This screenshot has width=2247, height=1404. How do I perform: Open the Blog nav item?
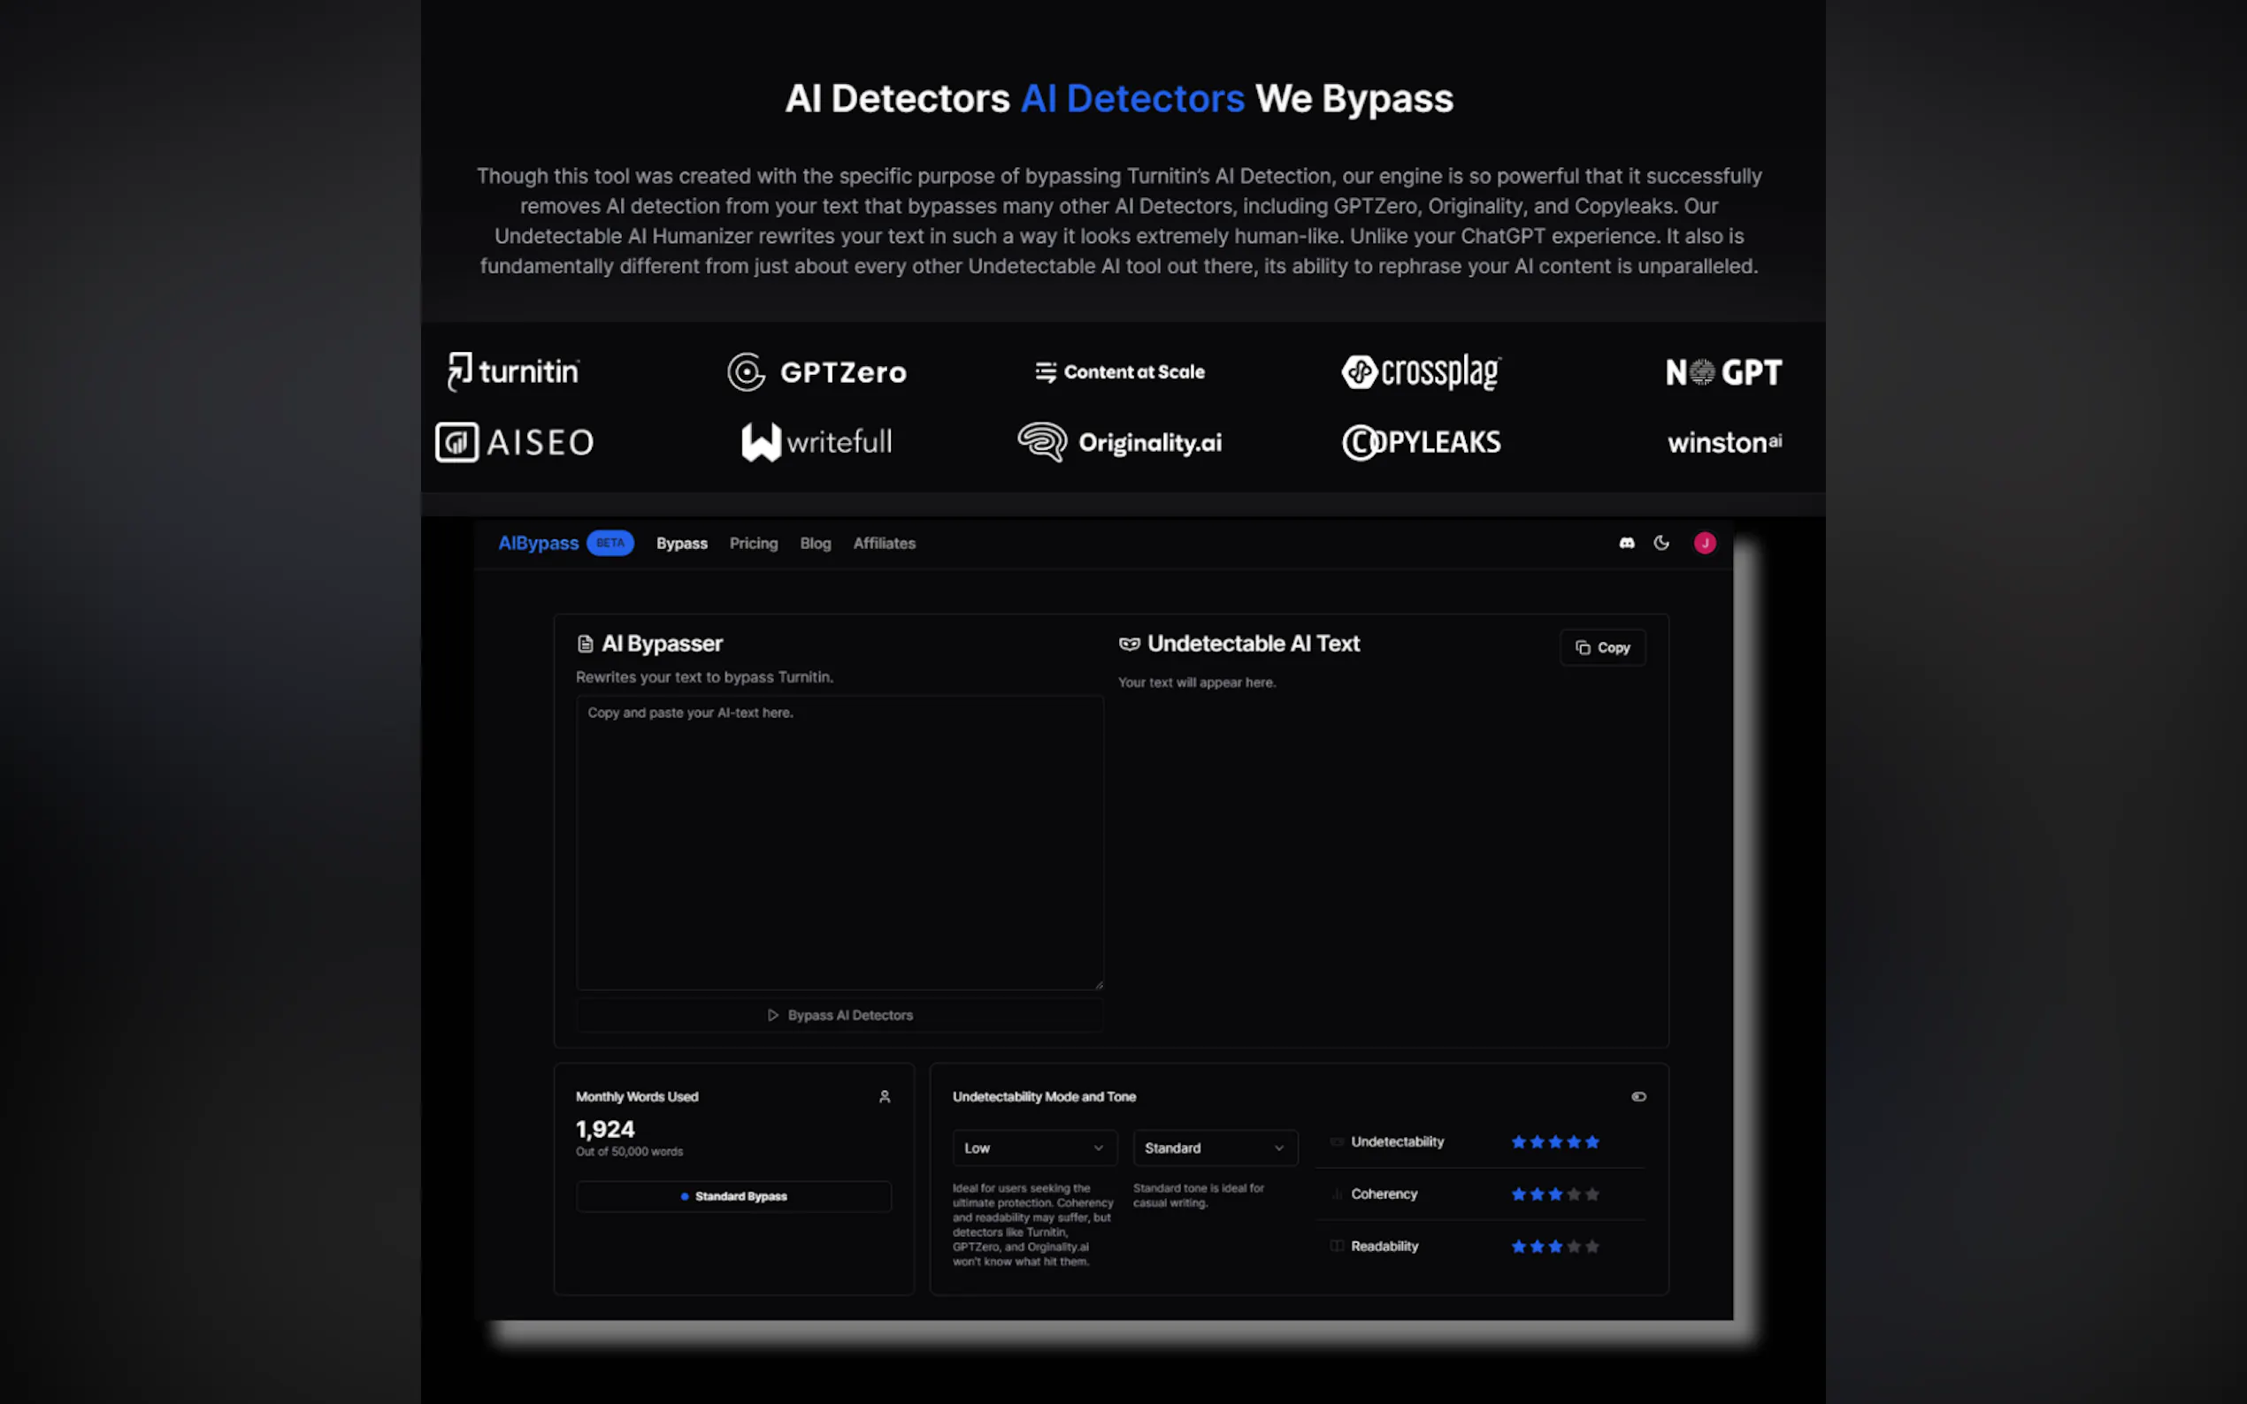[x=815, y=543]
